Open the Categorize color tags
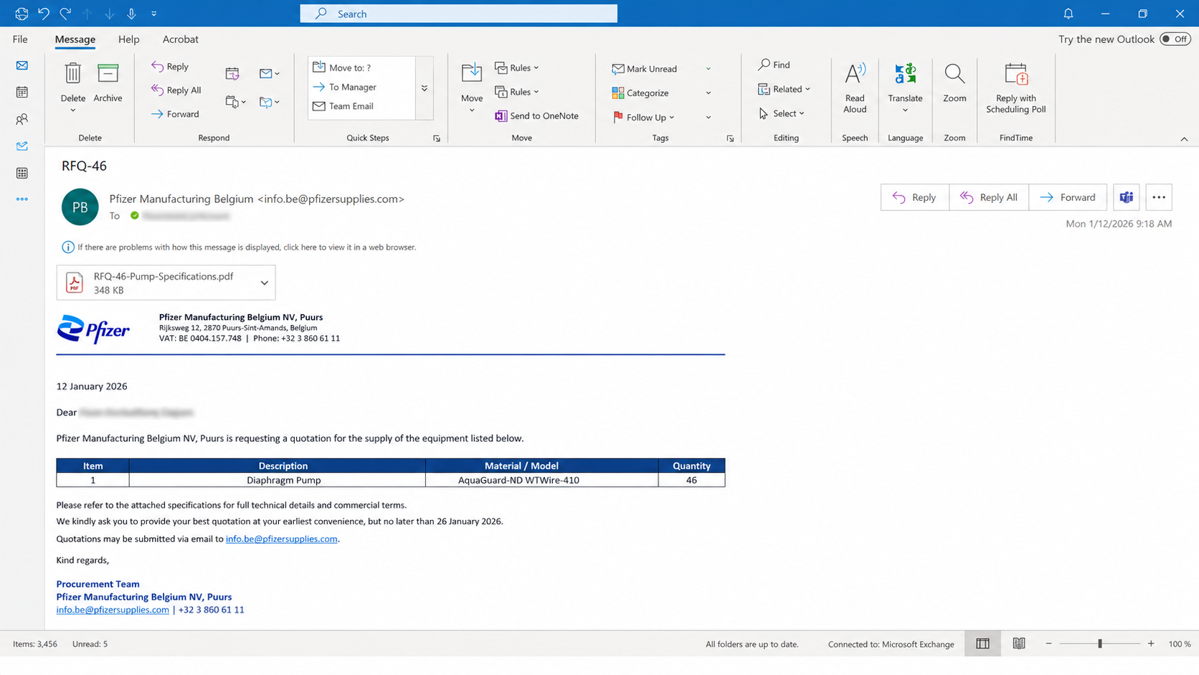This screenshot has width=1199, height=675. pyautogui.click(x=640, y=93)
